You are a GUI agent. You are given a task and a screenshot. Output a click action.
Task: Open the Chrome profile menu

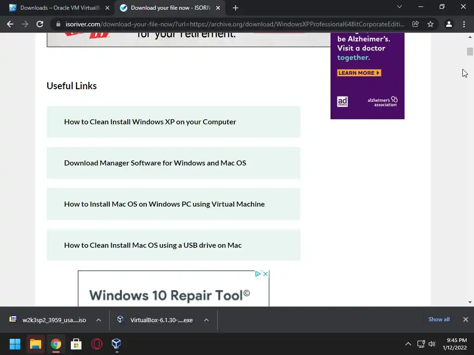[x=449, y=24]
